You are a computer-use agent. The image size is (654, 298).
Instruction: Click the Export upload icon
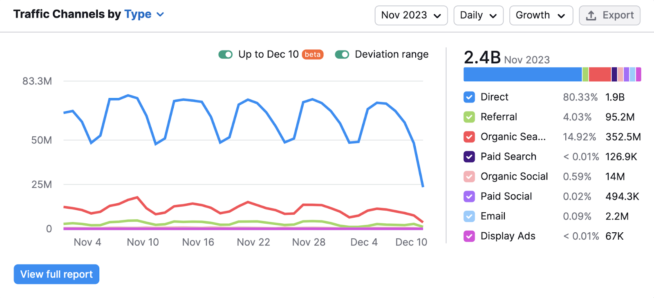[591, 16]
